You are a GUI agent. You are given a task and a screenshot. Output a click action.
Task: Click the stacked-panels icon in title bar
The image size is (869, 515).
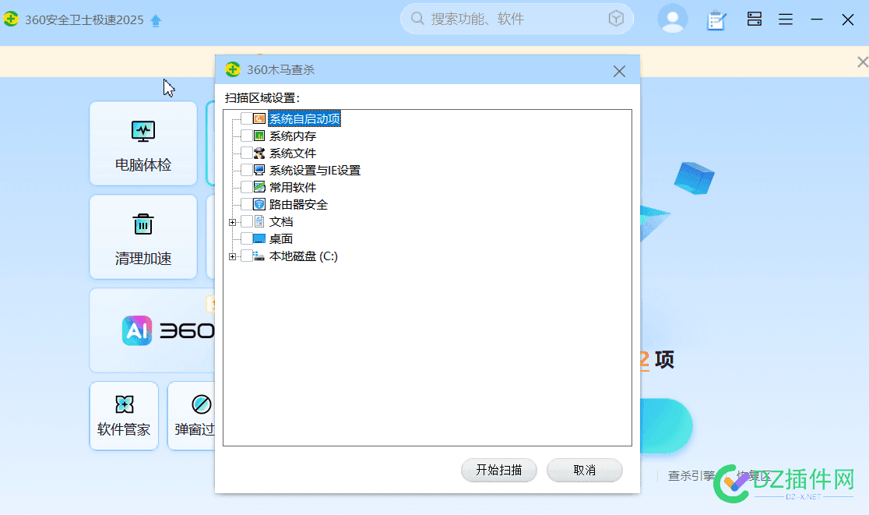pyautogui.click(x=755, y=19)
